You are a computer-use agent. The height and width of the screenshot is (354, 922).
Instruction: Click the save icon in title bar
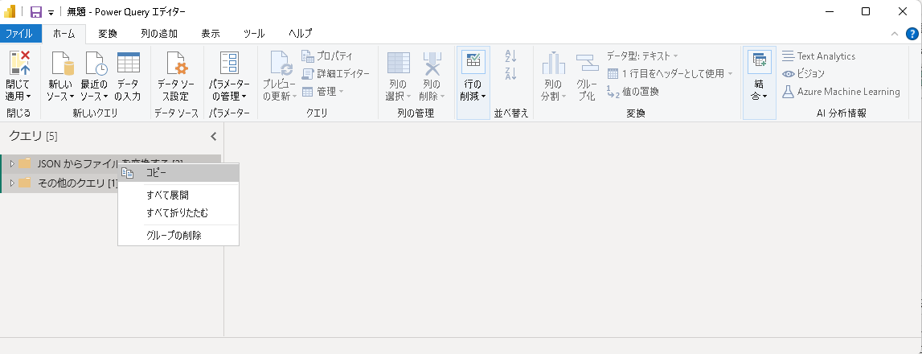[x=36, y=12]
